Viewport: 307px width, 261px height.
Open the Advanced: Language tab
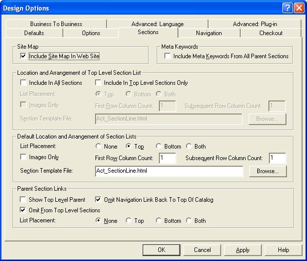157,24
